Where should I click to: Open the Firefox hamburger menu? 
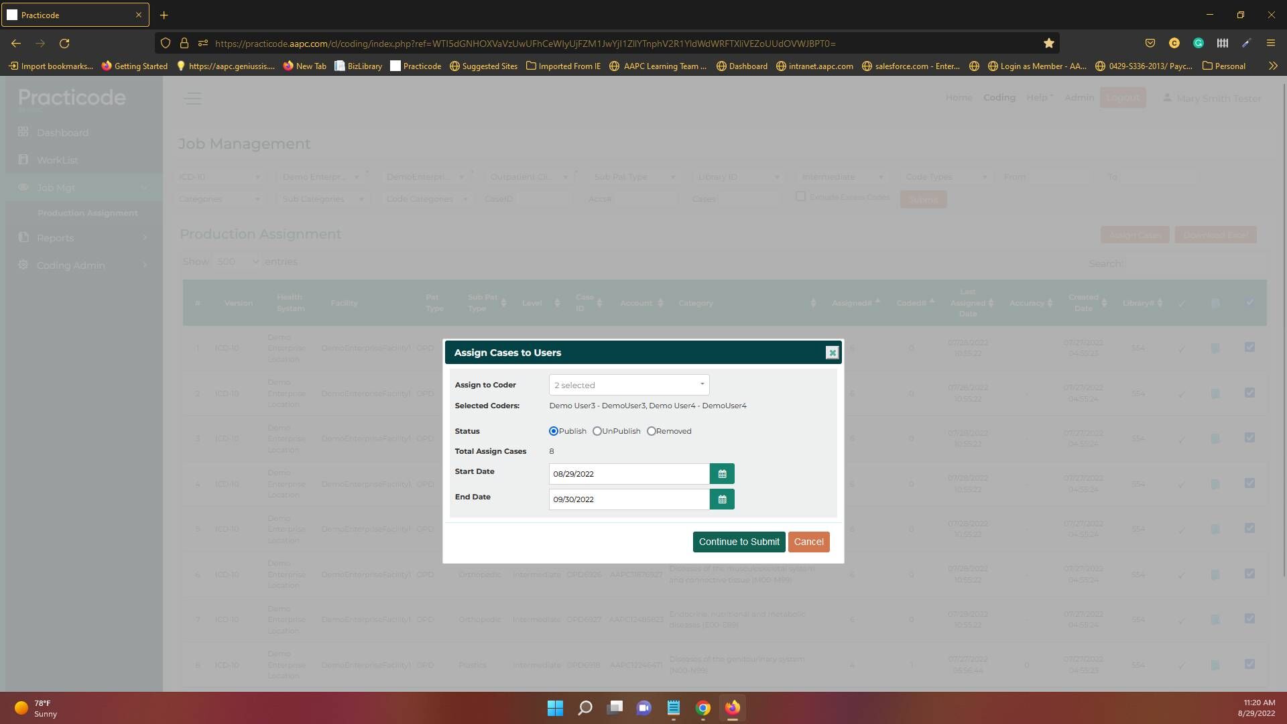[x=1270, y=44]
